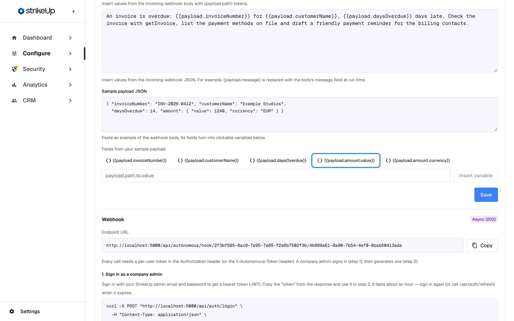Grab the prompt text area resize handle
Screen dimensions: 514x321
(496, 70)
